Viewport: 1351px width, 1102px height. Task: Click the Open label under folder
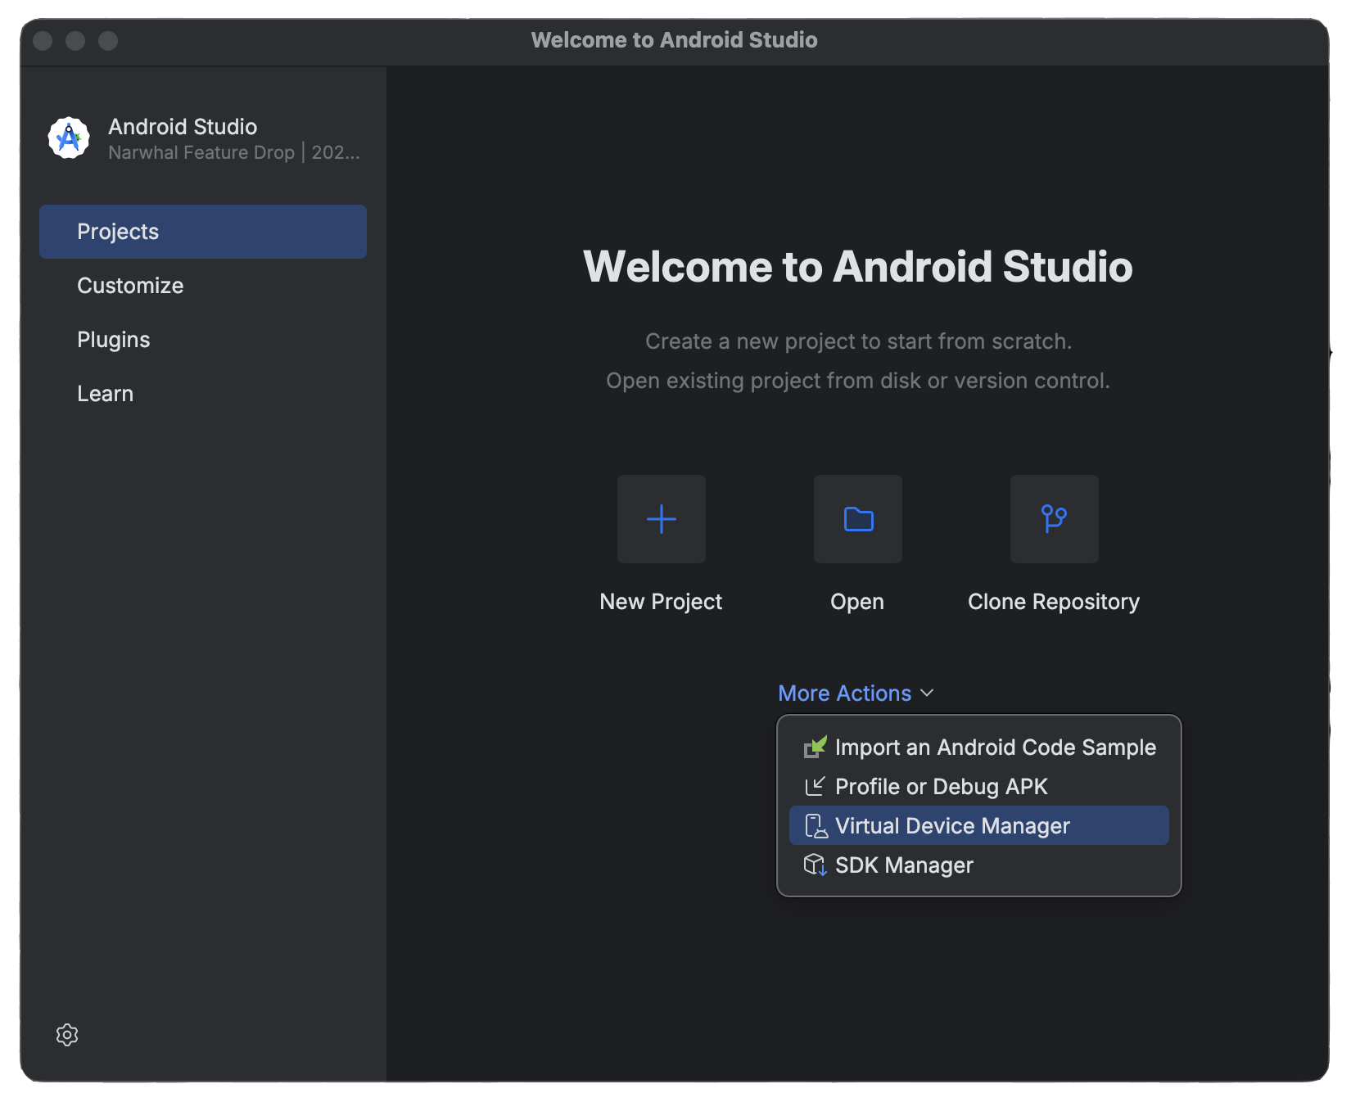click(x=857, y=602)
